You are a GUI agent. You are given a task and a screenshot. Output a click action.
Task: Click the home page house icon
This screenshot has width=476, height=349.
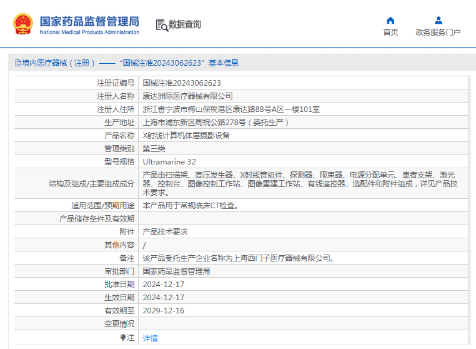tap(390, 21)
